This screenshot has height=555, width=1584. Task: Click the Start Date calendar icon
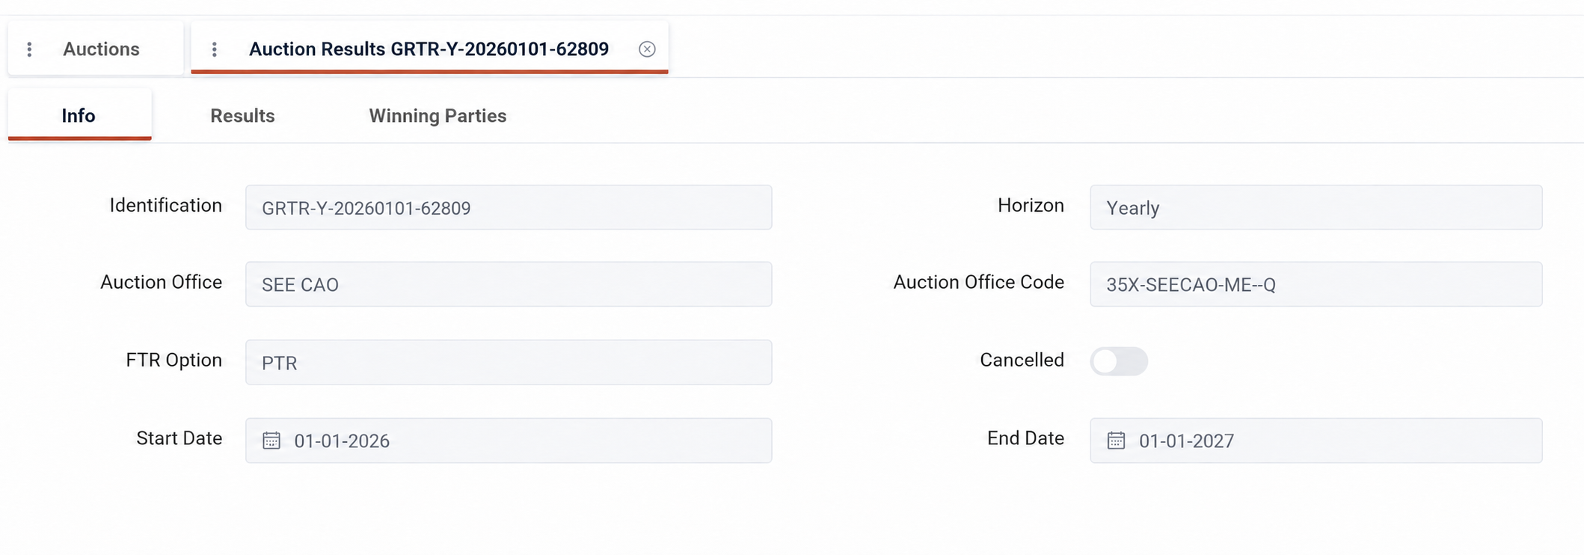[x=271, y=441]
